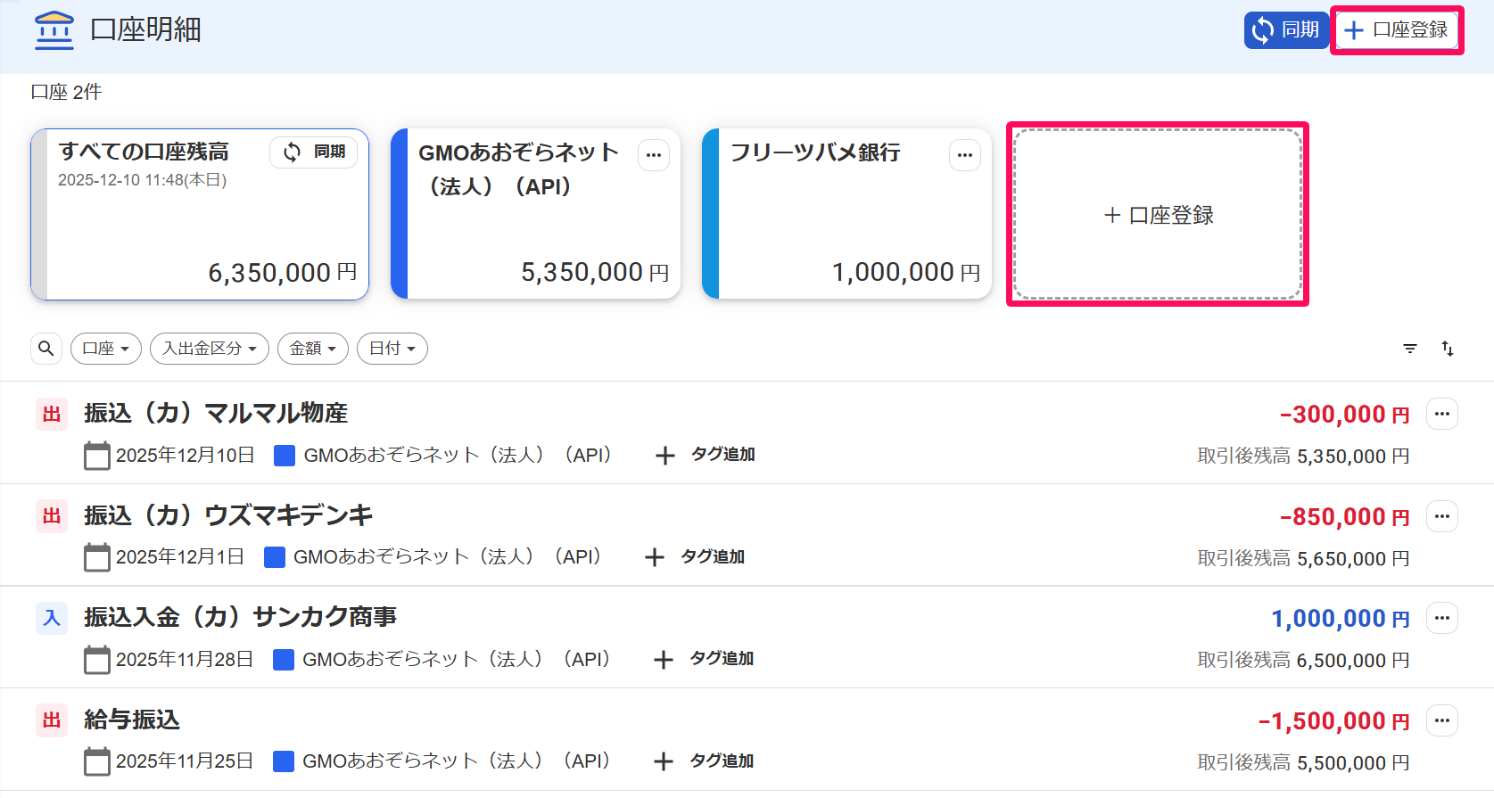Image resolution: width=1494 pixels, height=798 pixels.
Task: Click the 2025-12-10 11:48(本日) timestamp
Action: [143, 180]
